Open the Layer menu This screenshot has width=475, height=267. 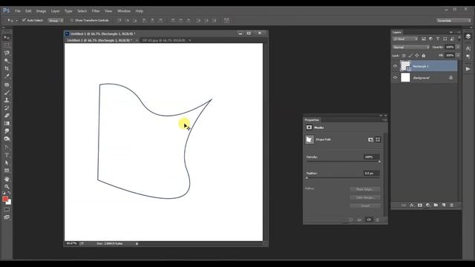(x=55, y=11)
